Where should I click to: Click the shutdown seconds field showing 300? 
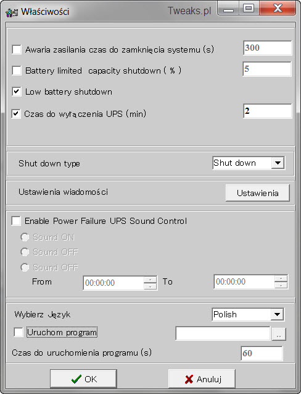click(268, 48)
